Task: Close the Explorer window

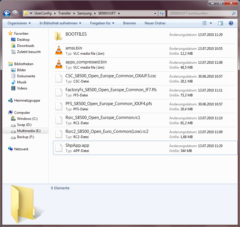Action: 231,3
